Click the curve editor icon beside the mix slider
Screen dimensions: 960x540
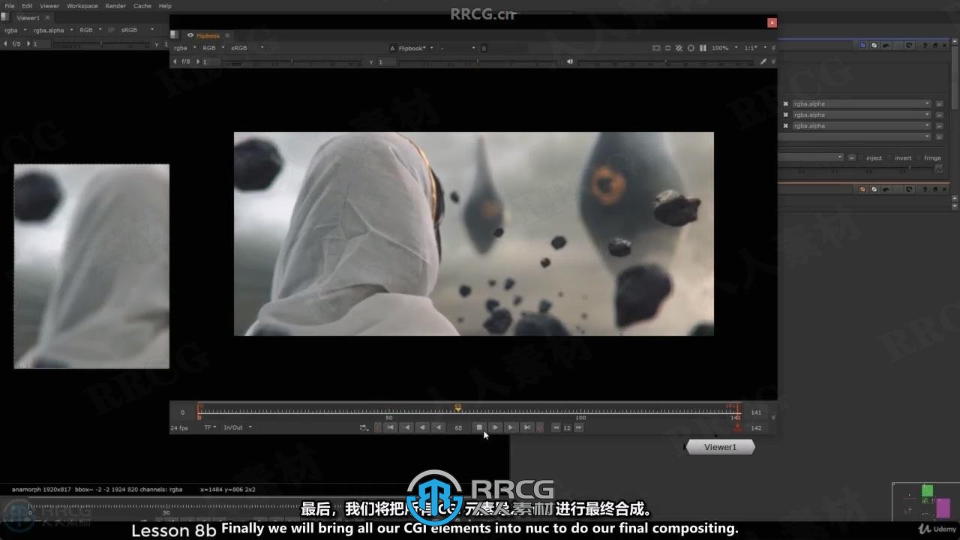coord(938,169)
